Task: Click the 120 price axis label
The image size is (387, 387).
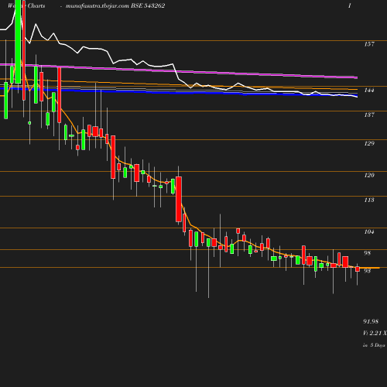Action: [369, 175]
